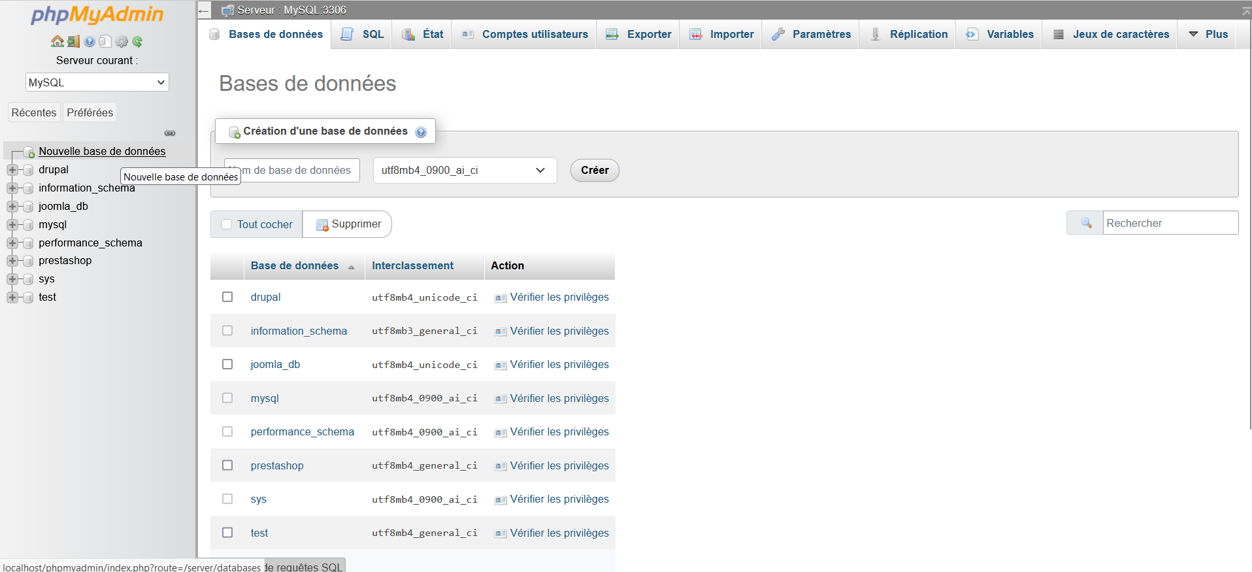Toggle the Tout cocher checkbox
The width and height of the screenshot is (1252, 572).
point(227,224)
